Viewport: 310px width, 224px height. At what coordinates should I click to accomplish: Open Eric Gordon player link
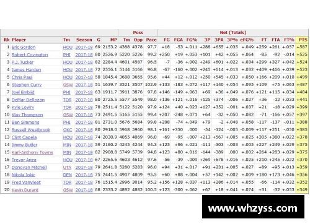(x=24, y=47)
